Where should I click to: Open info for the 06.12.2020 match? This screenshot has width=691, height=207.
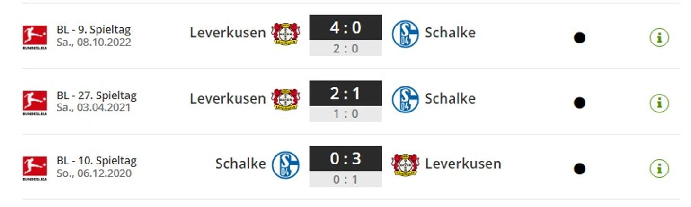(659, 168)
